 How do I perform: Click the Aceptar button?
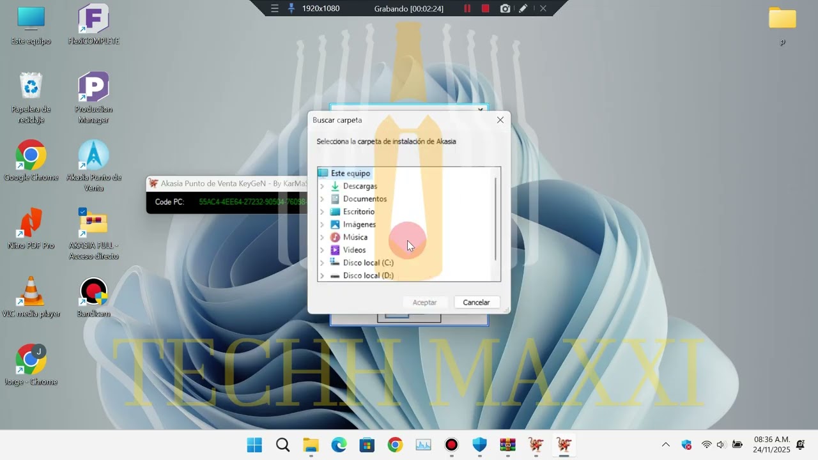[425, 302]
